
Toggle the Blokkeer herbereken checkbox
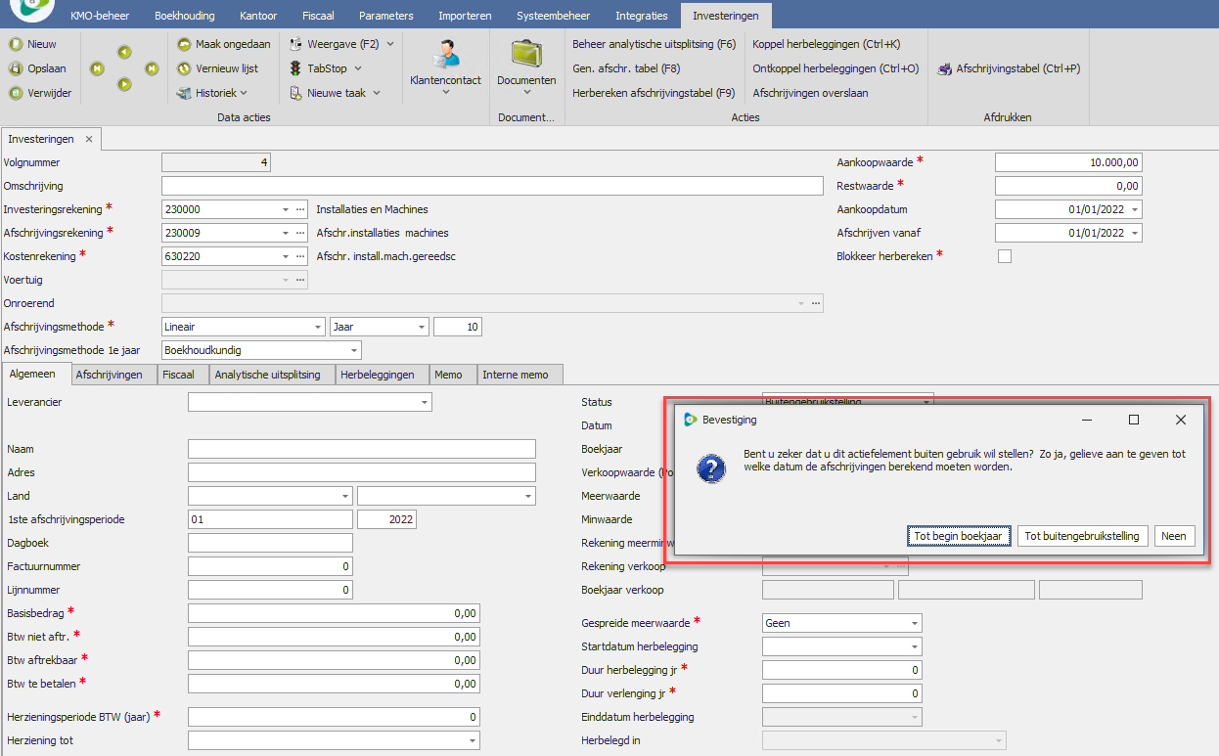[x=1004, y=256]
